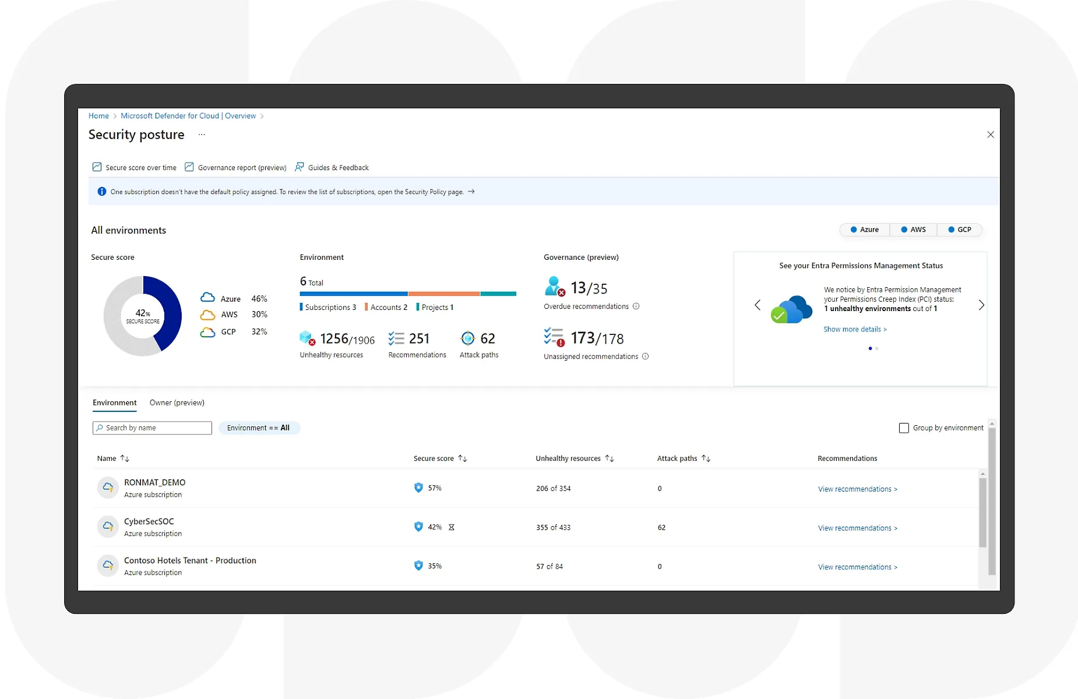
Task: Click the info icon next to Overdue recommendations
Action: click(636, 306)
